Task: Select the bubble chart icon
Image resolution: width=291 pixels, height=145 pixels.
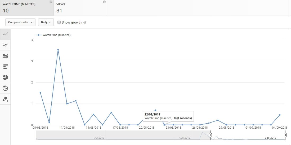Action: pyautogui.click(x=5, y=99)
